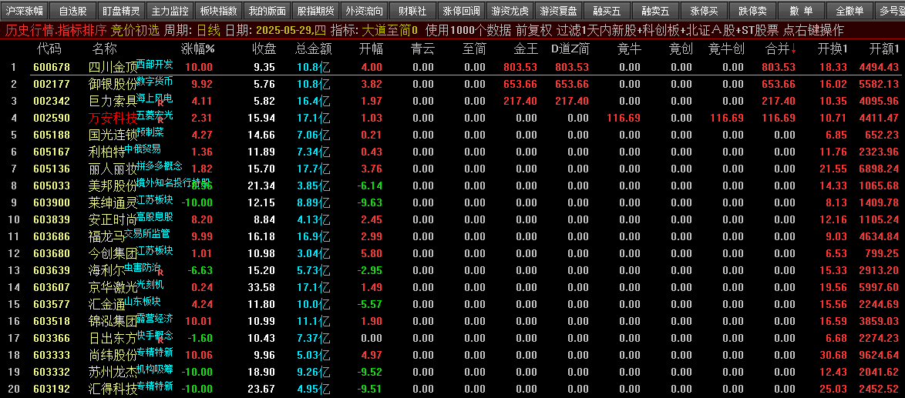Open 游资龙虎 list
The height and width of the screenshot is (398, 905).
coord(509,10)
